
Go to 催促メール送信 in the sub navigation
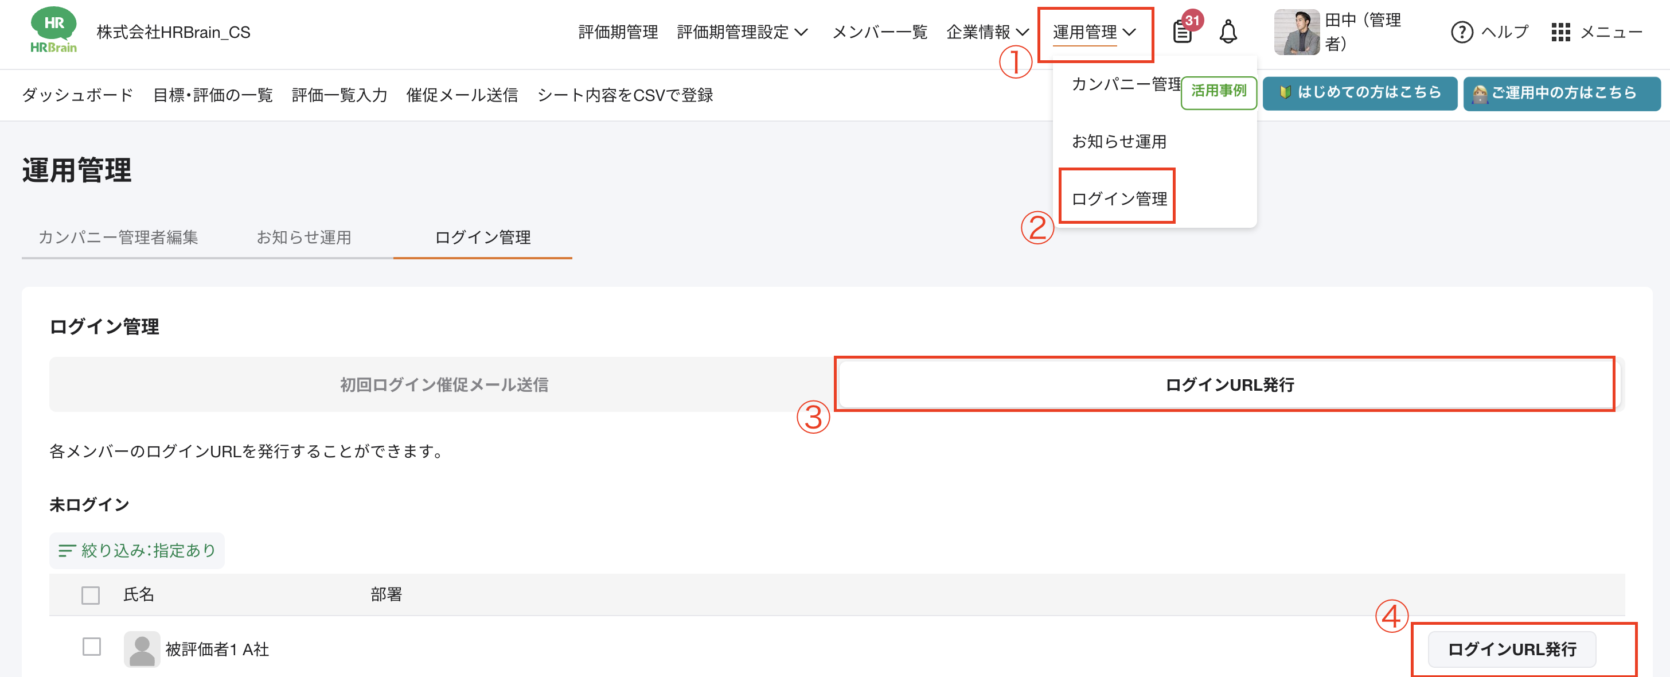(462, 95)
